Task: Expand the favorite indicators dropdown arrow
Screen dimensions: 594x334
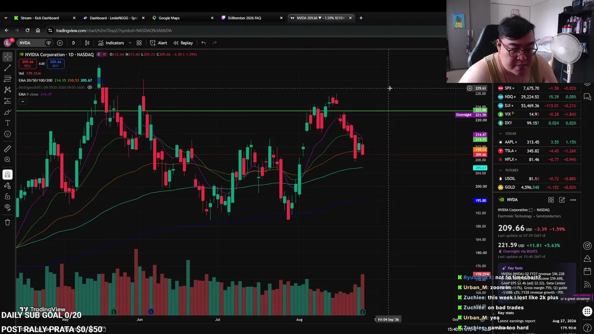Action: point(130,43)
